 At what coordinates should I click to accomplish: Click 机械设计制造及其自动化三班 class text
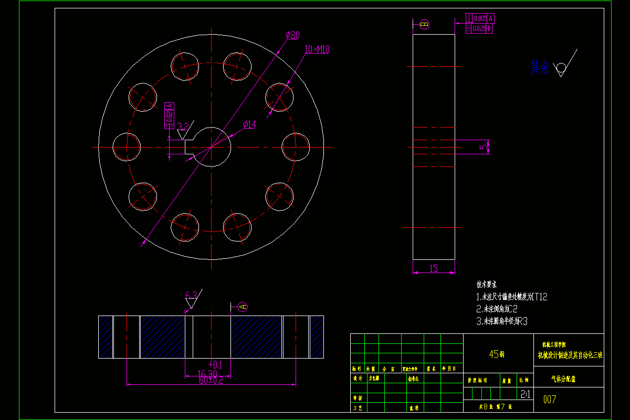[570, 355]
